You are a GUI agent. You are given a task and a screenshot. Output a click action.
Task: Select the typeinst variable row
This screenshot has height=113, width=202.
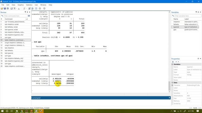[185, 27]
